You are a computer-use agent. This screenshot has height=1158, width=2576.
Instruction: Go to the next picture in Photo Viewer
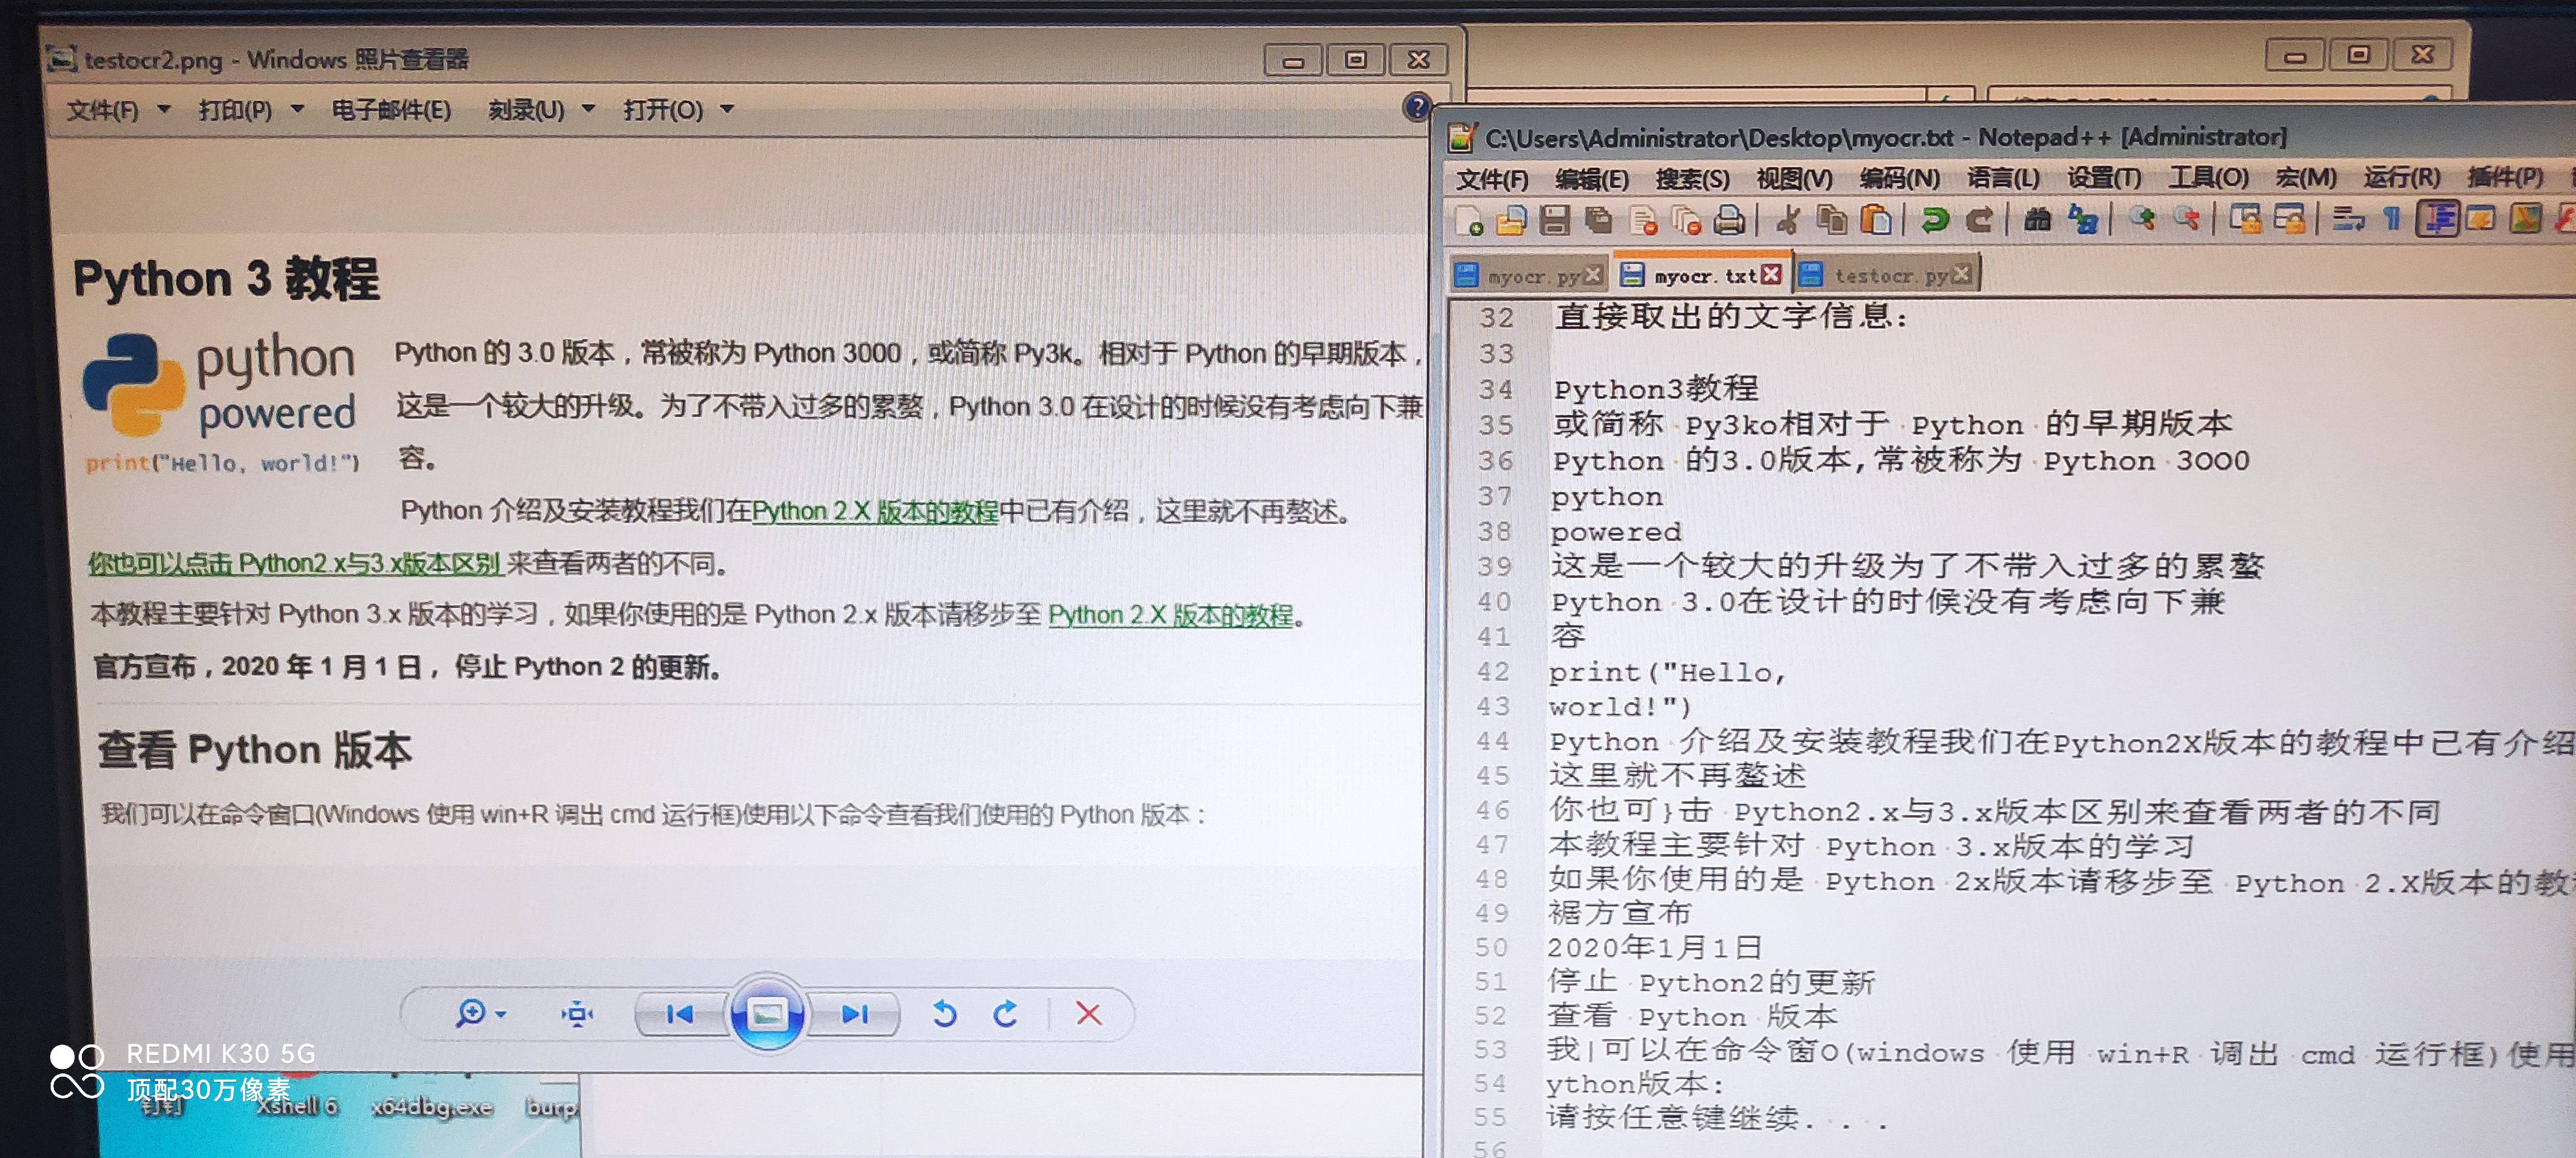[854, 1014]
